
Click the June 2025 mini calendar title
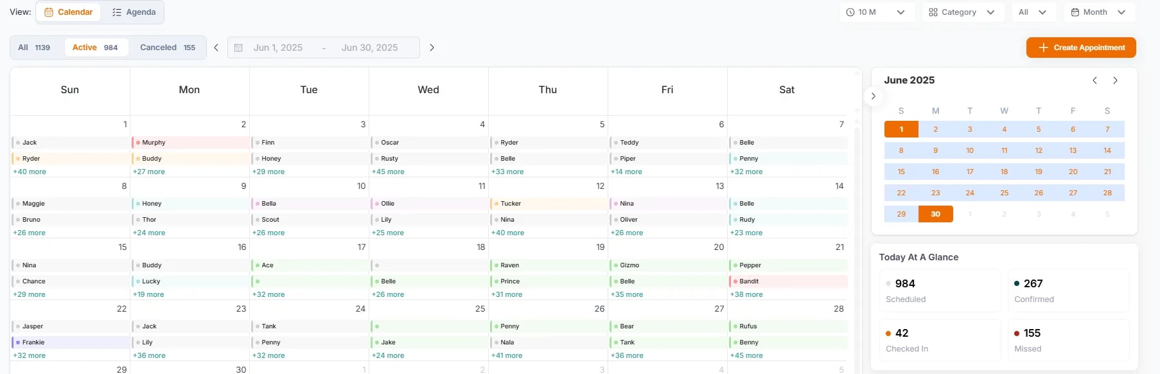coord(909,80)
